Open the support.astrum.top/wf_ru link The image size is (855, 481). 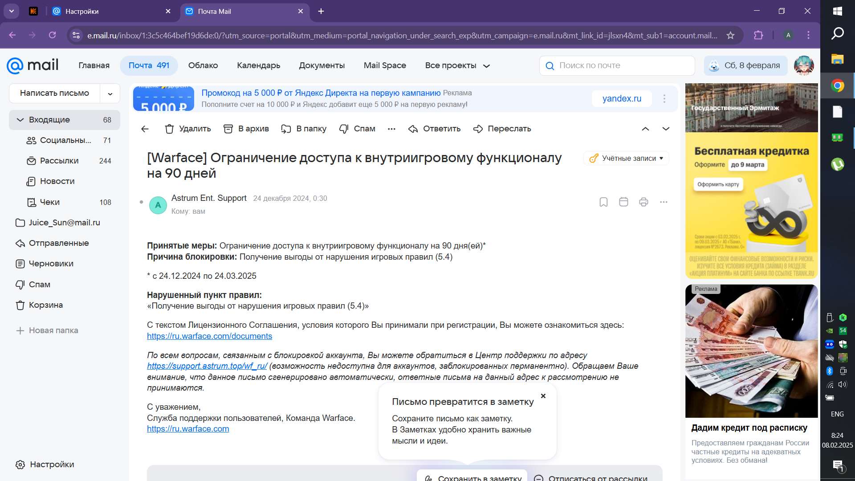207,366
